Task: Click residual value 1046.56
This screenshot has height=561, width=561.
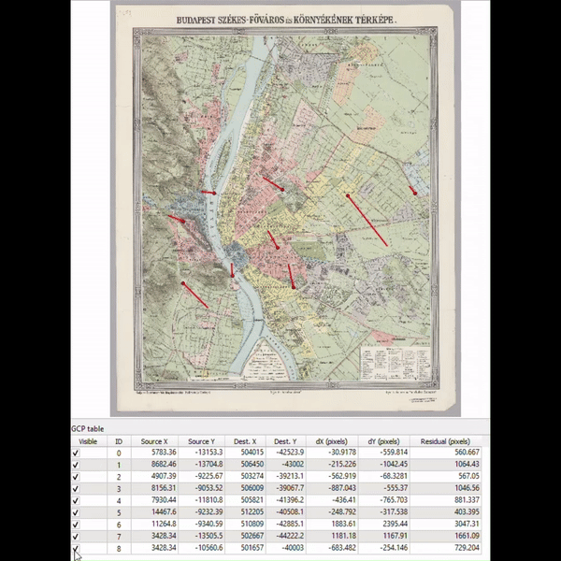Action: 467,488
